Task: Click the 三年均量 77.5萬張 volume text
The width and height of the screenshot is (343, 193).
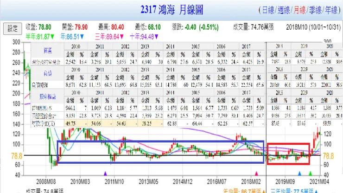Action: tap(294, 191)
